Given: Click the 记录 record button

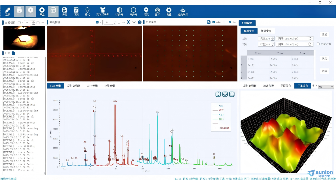Looking at the screenshot, I should click(x=324, y=59).
